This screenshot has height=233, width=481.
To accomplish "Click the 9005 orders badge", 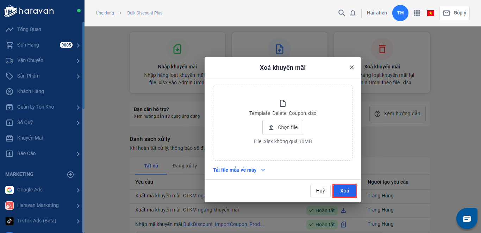I will click(66, 45).
